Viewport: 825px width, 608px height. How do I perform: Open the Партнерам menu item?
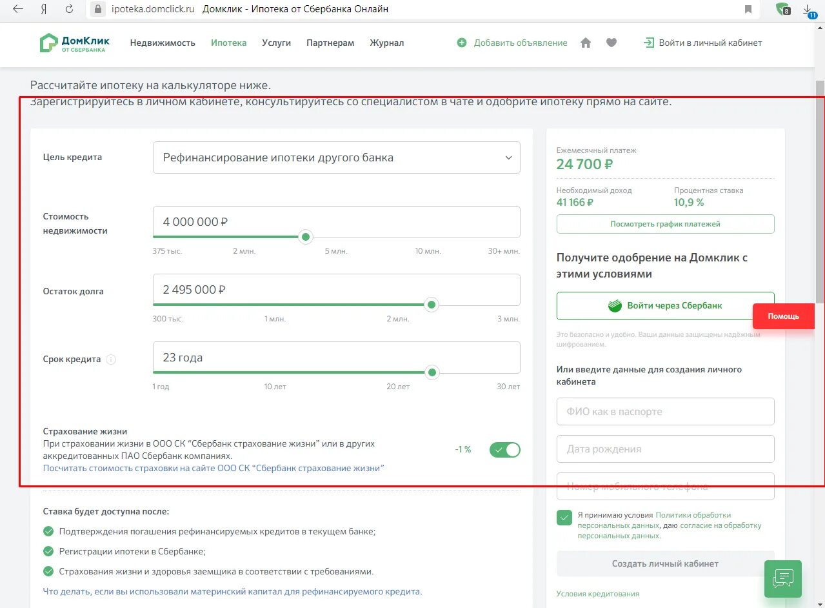pyautogui.click(x=330, y=43)
